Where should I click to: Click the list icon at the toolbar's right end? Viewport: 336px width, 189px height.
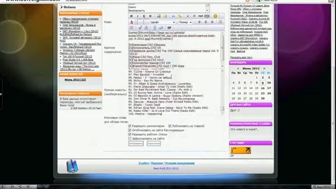220,22
